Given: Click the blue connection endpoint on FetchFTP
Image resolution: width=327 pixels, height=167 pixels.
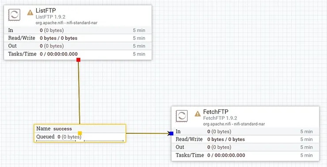Looking at the screenshot, I should [171, 134].
